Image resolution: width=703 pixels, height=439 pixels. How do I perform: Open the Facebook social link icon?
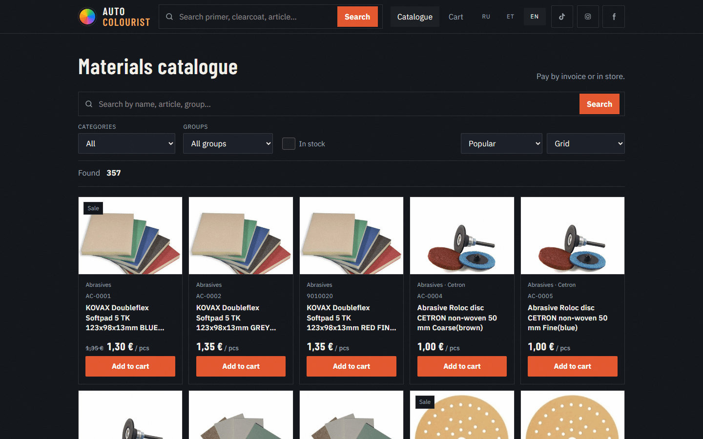(614, 17)
